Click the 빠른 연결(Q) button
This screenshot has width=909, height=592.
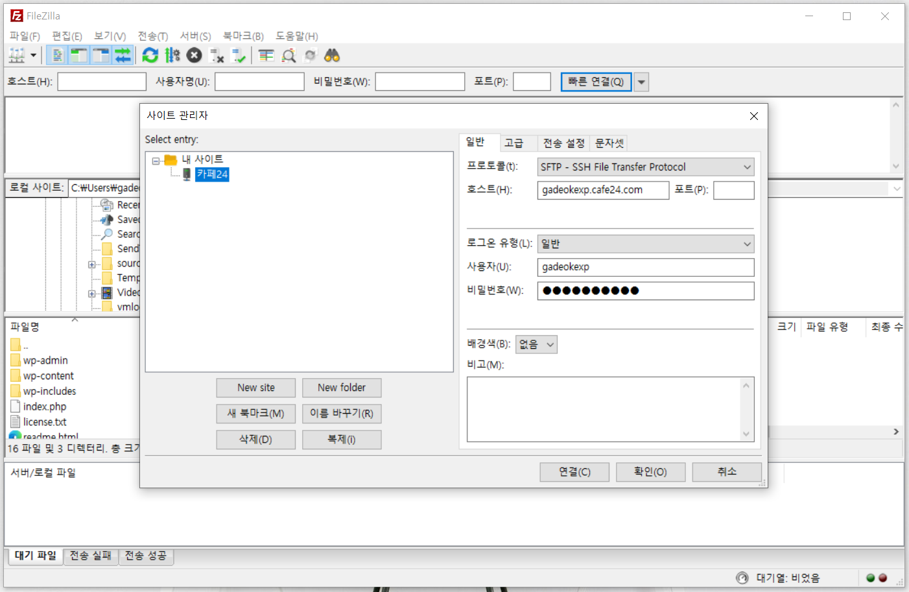pos(596,82)
